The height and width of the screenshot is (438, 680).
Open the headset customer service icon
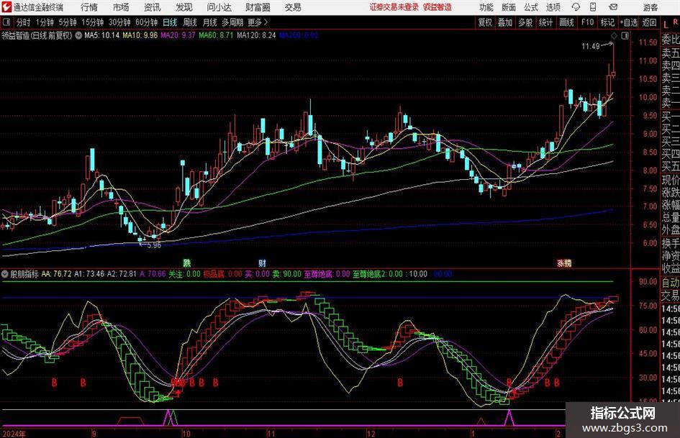pos(576,7)
